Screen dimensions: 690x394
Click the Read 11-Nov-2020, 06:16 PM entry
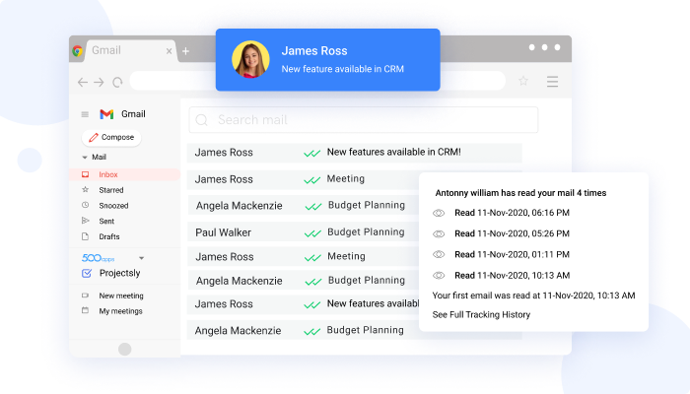[512, 213]
